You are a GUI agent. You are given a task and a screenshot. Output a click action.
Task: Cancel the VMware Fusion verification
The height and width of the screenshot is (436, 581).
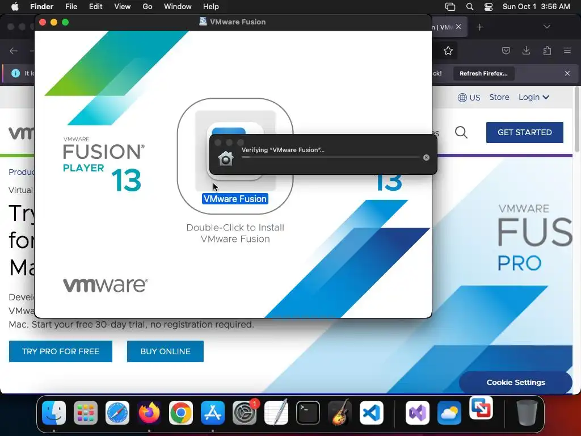426,158
